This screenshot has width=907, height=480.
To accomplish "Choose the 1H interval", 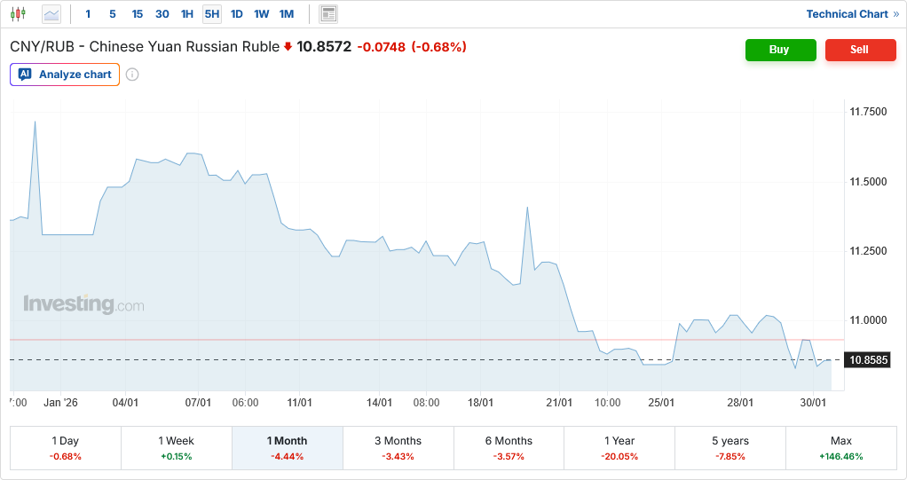I will point(187,14).
